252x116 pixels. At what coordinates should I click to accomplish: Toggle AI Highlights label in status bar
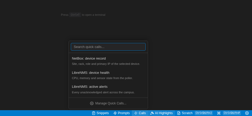coord(164,113)
